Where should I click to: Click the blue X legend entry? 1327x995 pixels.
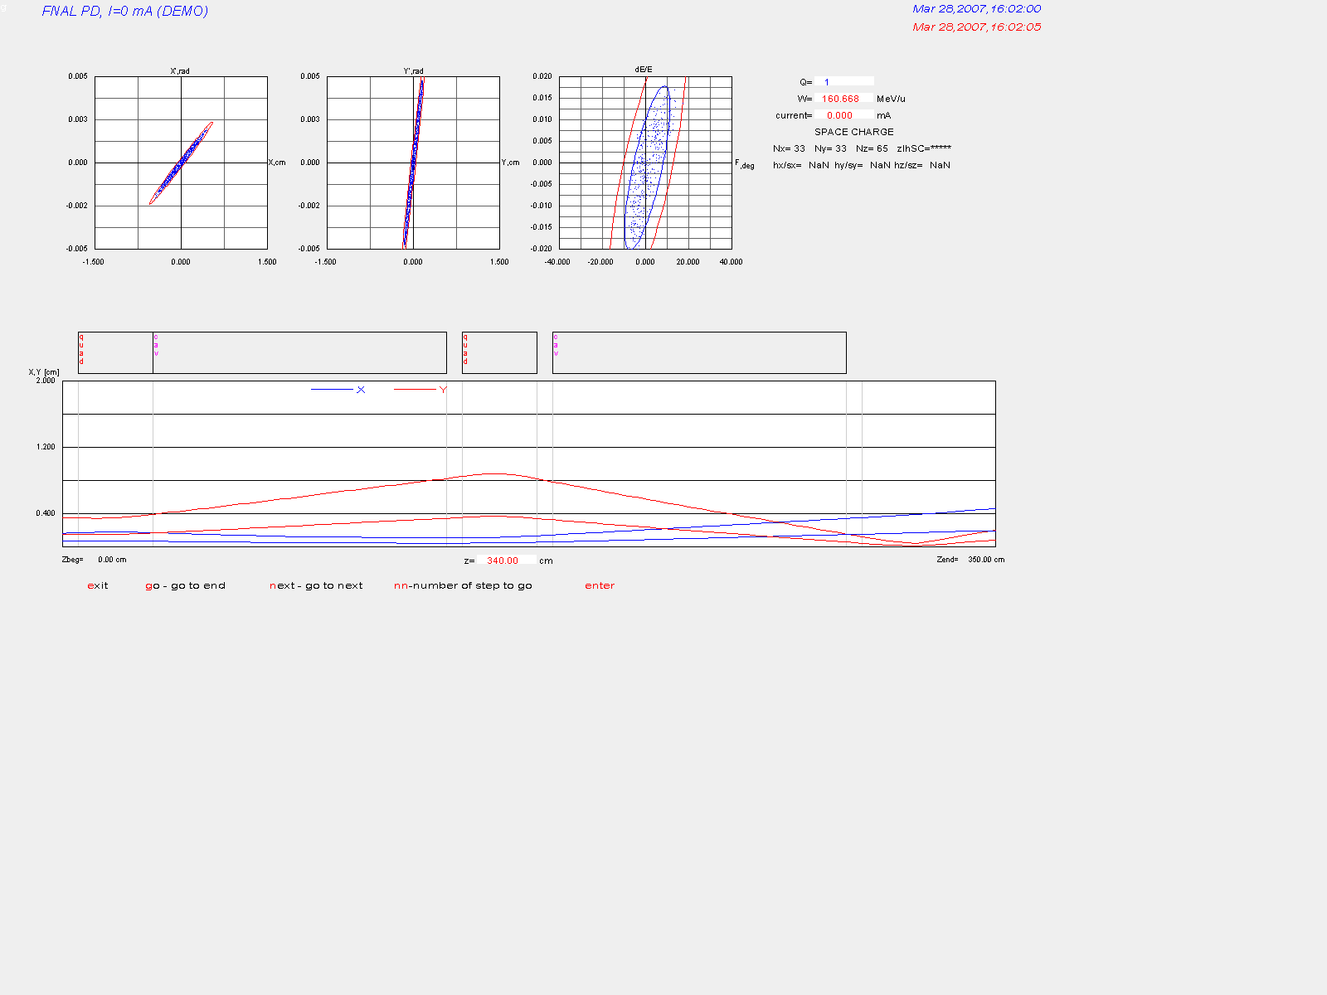point(338,390)
